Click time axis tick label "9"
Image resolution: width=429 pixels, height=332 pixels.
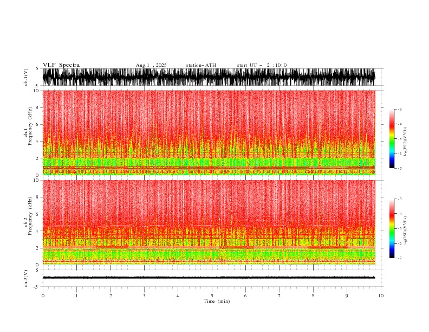[347, 296]
